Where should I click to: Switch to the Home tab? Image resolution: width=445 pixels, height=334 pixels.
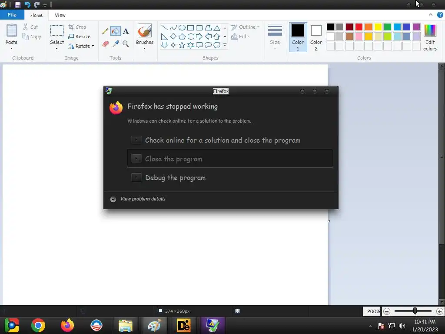click(x=37, y=15)
